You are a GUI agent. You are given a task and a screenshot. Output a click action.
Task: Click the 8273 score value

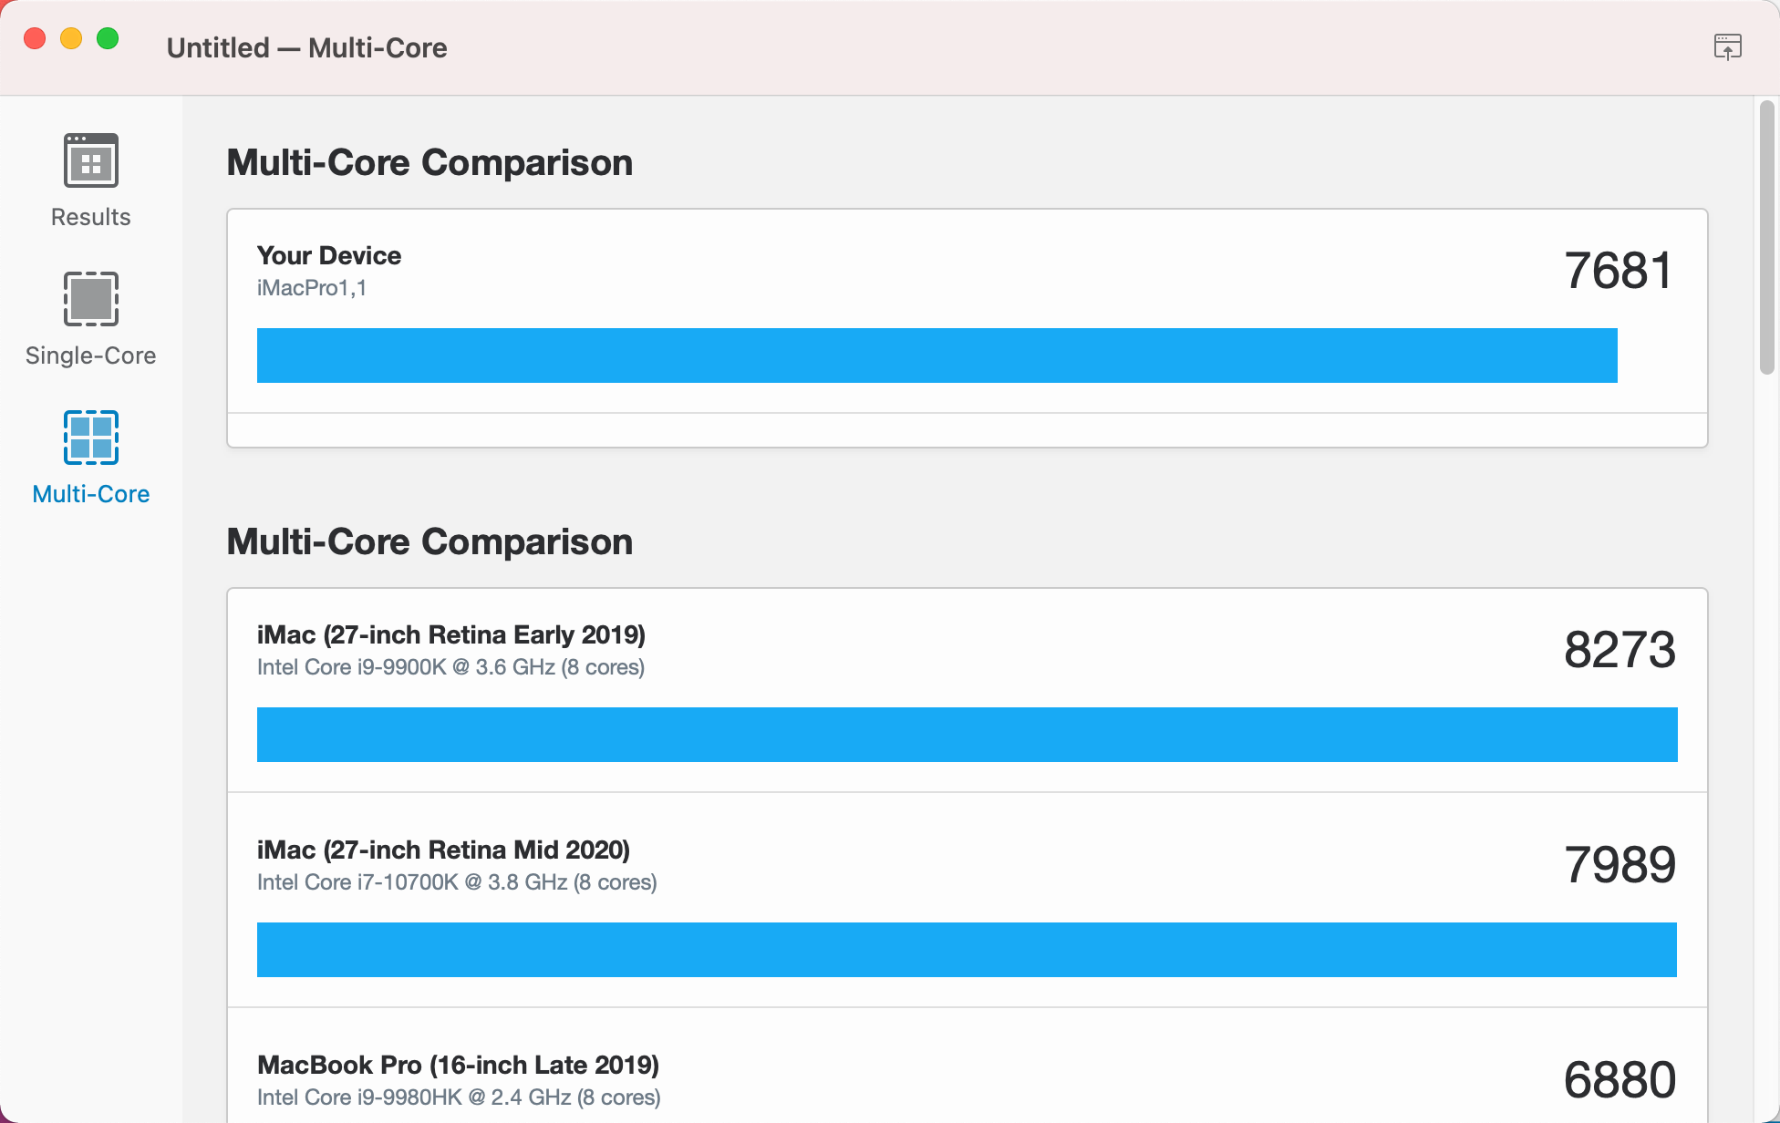[x=1620, y=650]
